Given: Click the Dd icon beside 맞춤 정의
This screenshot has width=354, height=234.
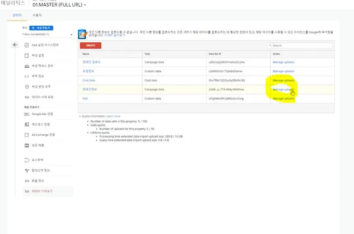Looking at the screenshot, I should click(x=27, y=181).
